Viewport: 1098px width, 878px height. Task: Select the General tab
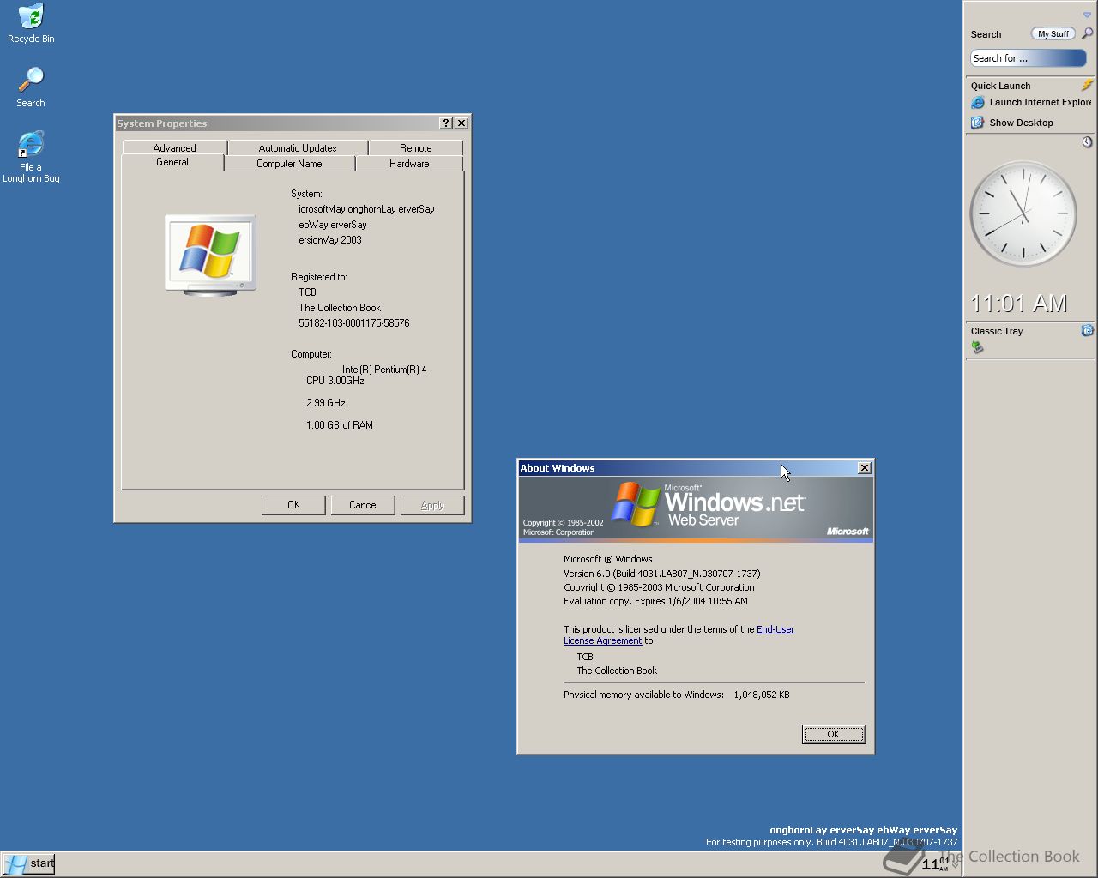pyautogui.click(x=172, y=162)
